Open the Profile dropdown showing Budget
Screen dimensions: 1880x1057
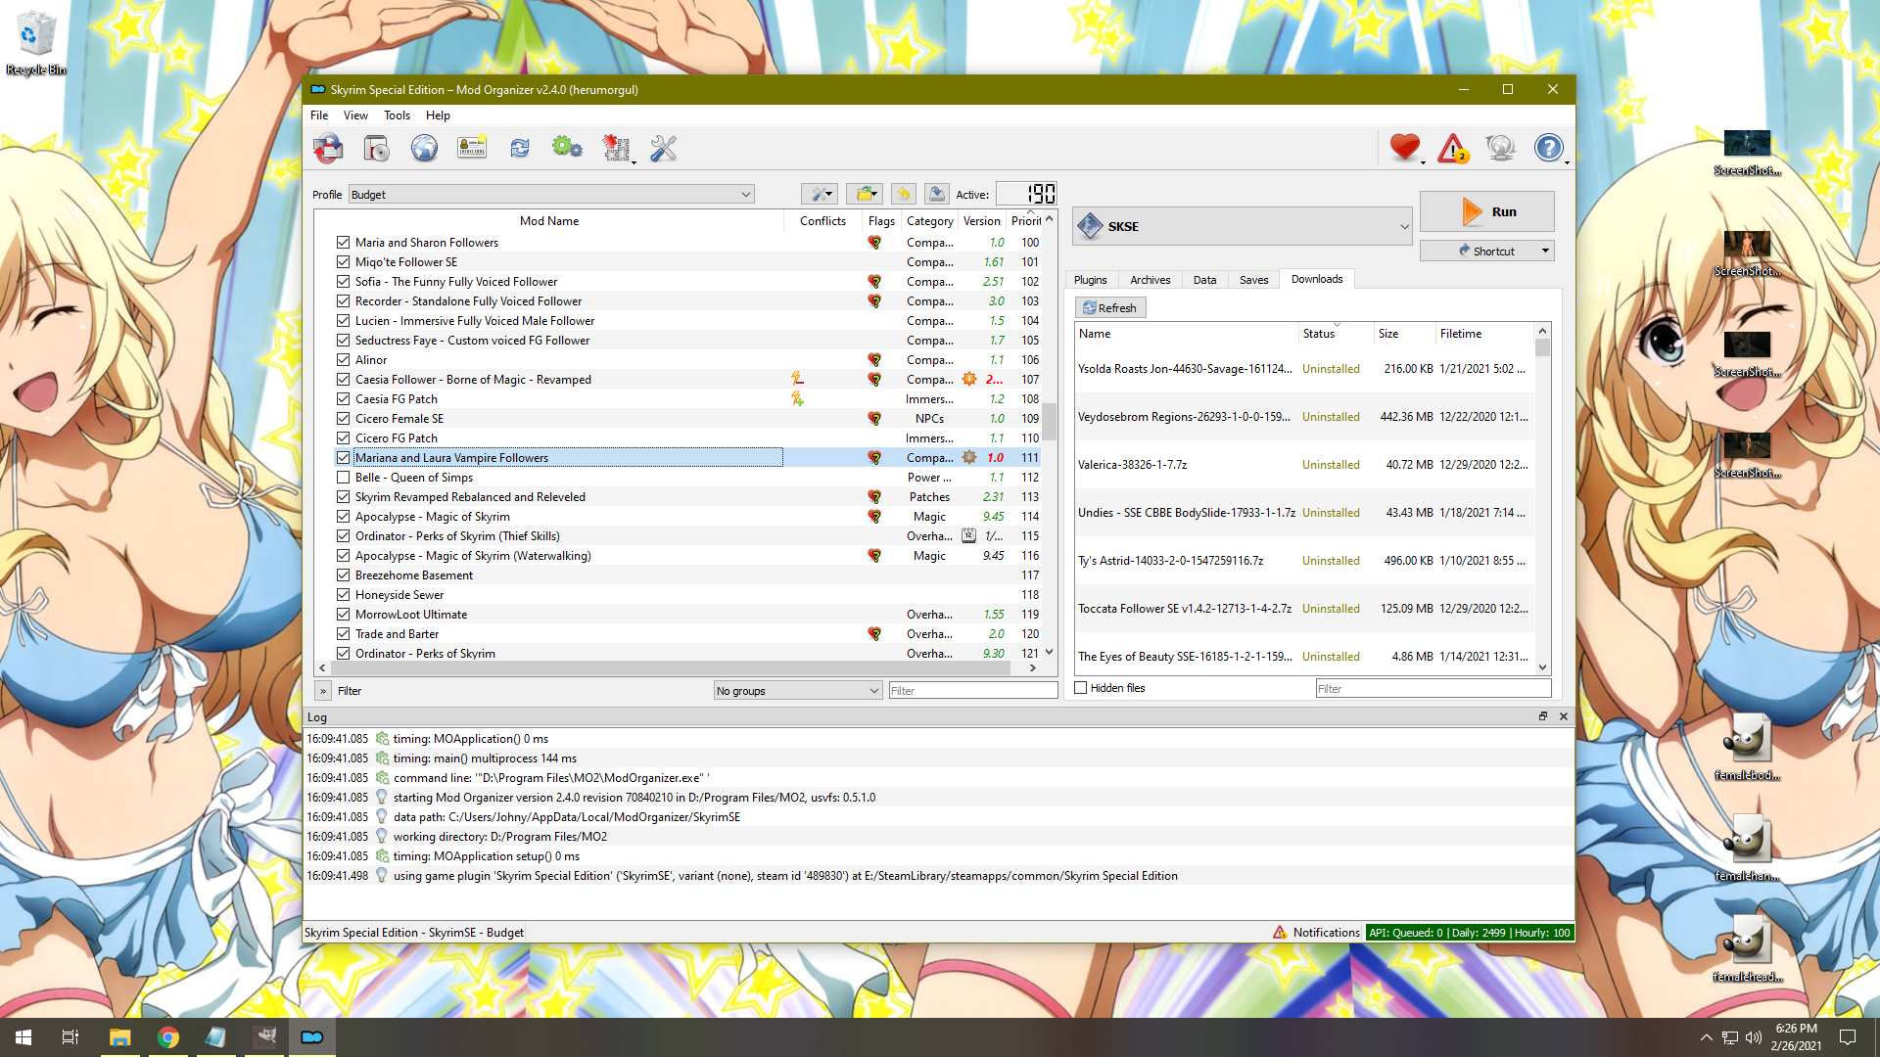pyautogui.click(x=551, y=194)
